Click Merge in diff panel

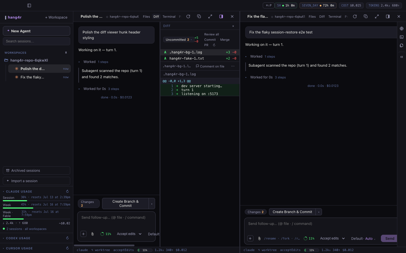tap(225, 40)
